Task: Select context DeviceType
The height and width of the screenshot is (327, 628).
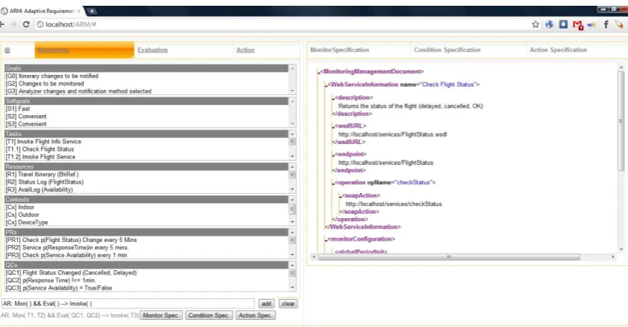Action: point(146,223)
